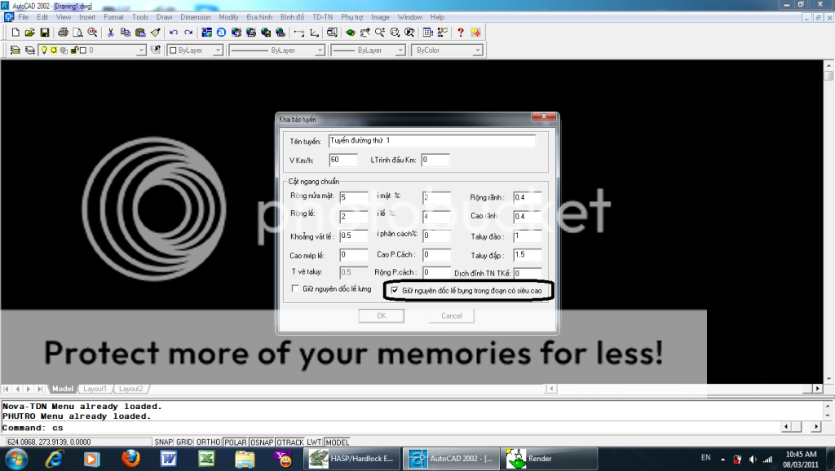
Task: Toggle layer 0 lock icon
Action: pyautogui.click(x=74, y=50)
